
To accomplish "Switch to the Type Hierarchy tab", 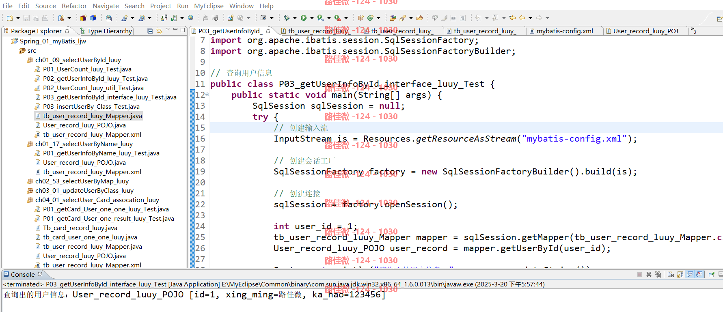I will (106, 31).
